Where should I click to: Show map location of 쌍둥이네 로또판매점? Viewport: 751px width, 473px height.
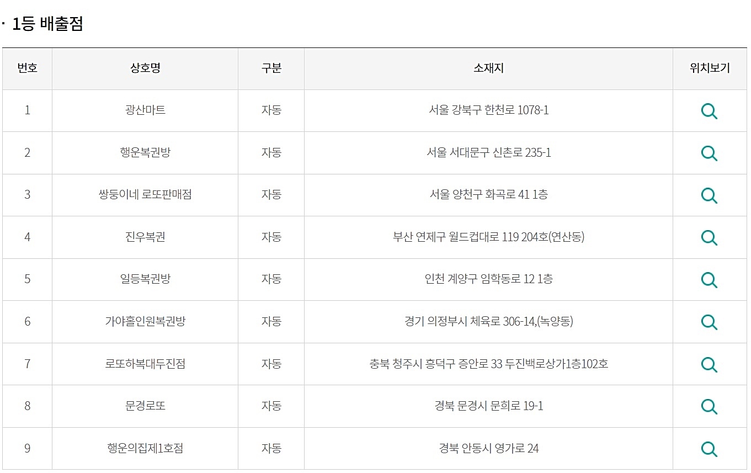pos(709,195)
